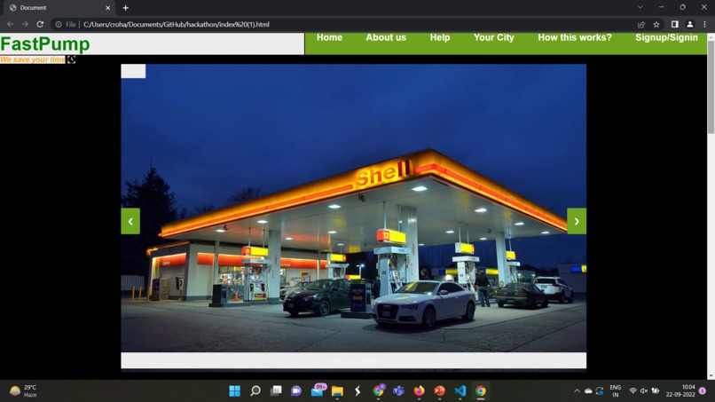715x402 pixels.
Task: Open Visual Studio Code from the taskbar
Action: 460,391
